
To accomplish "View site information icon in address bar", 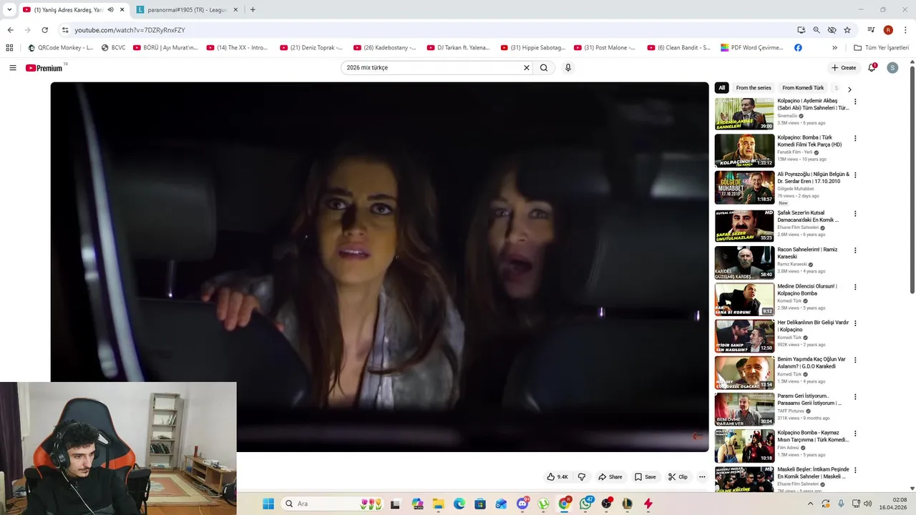I will (65, 30).
